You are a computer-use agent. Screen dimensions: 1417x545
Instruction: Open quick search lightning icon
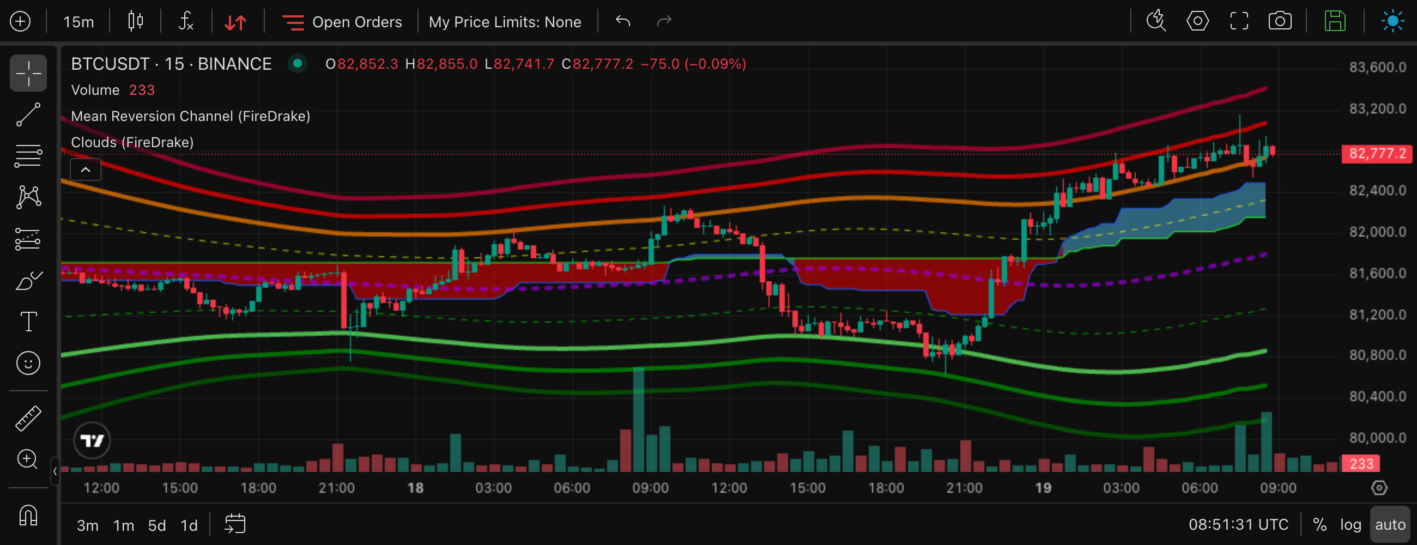[x=1156, y=21]
